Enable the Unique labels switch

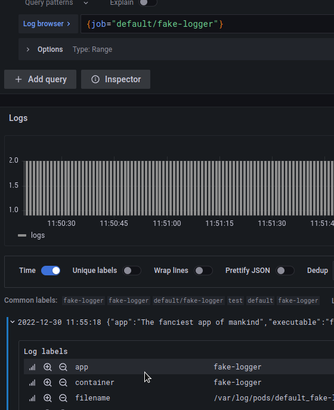[x=132, y=271]
